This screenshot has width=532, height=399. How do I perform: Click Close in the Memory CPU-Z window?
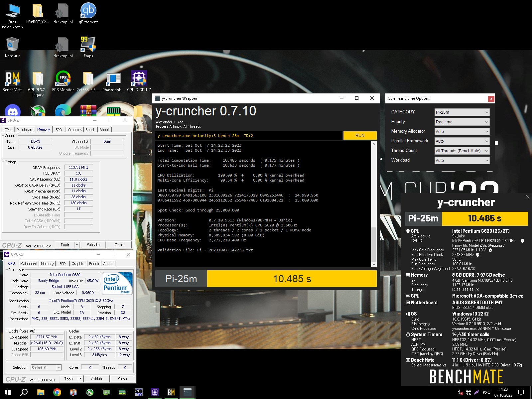119,245
